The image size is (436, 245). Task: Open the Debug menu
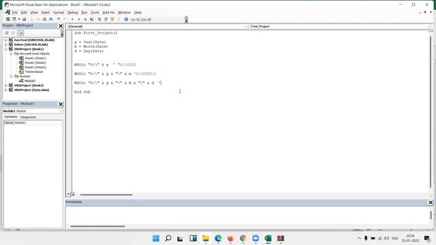[73, 12]
